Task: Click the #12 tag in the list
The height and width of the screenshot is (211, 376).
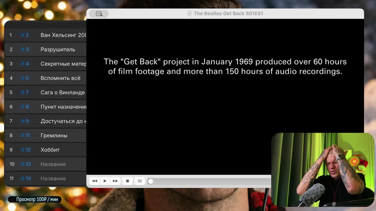Action: point(26,150)
